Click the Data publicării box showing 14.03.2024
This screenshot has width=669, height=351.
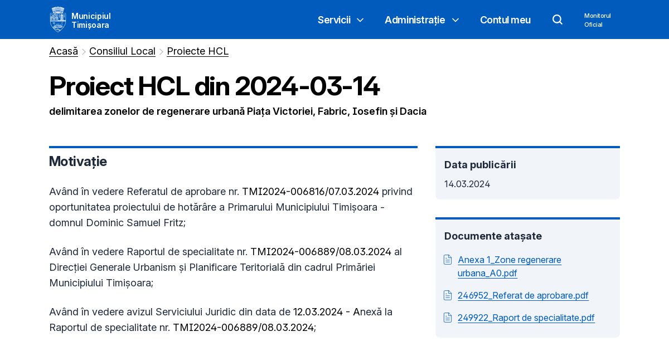(527, 173)
